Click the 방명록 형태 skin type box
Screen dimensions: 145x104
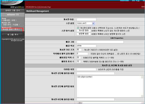(x=84, y=34)
